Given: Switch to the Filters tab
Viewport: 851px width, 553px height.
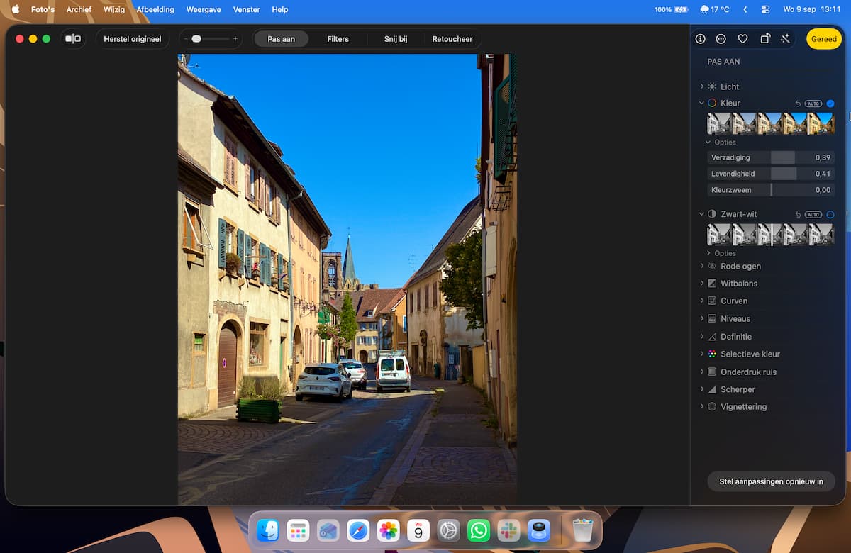Looking at the screenshot, I should pos(338,39).
